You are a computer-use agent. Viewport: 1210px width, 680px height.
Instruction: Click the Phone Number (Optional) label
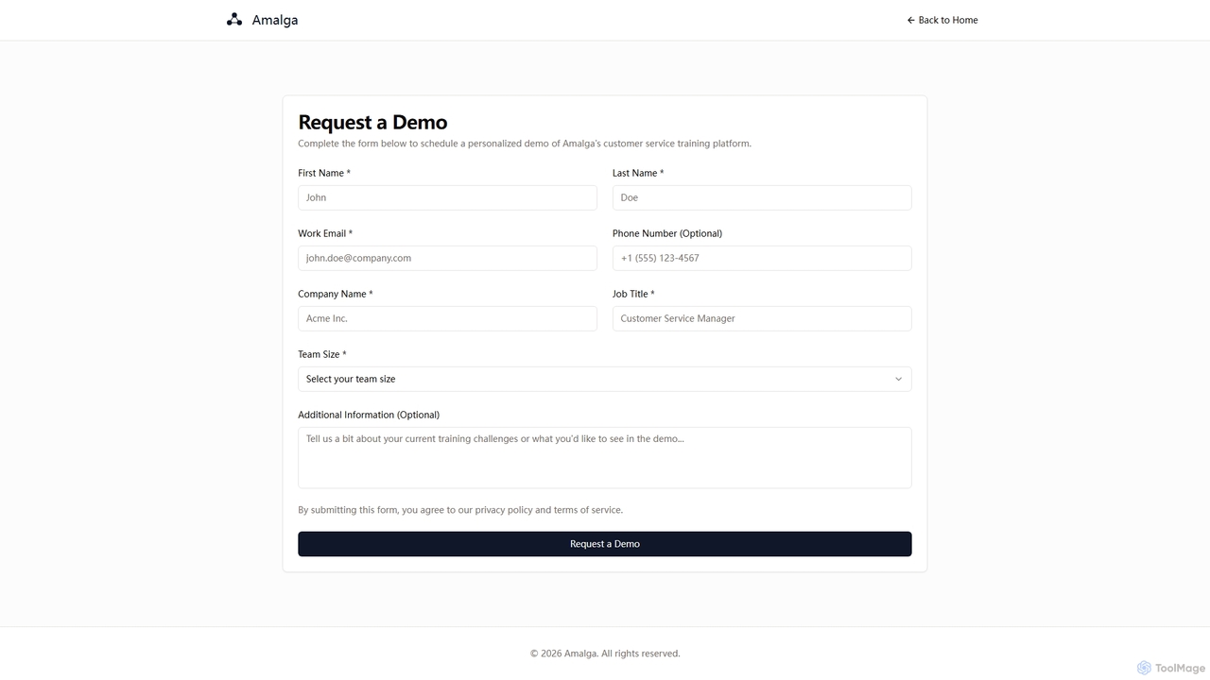tap(667, 233)
